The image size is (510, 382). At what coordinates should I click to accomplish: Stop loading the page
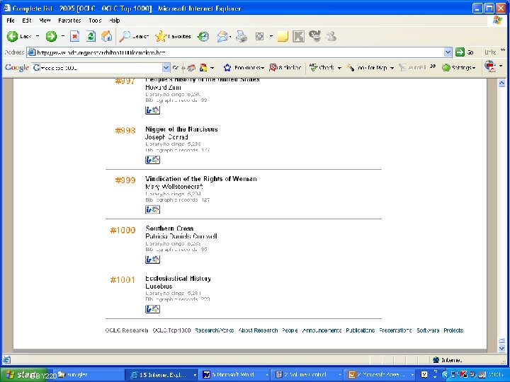tap(75, 36)
